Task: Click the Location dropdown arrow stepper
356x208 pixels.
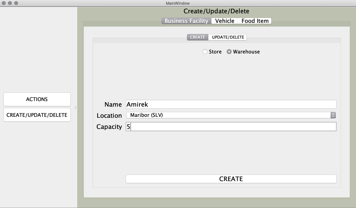Action: tap(333, 115)
